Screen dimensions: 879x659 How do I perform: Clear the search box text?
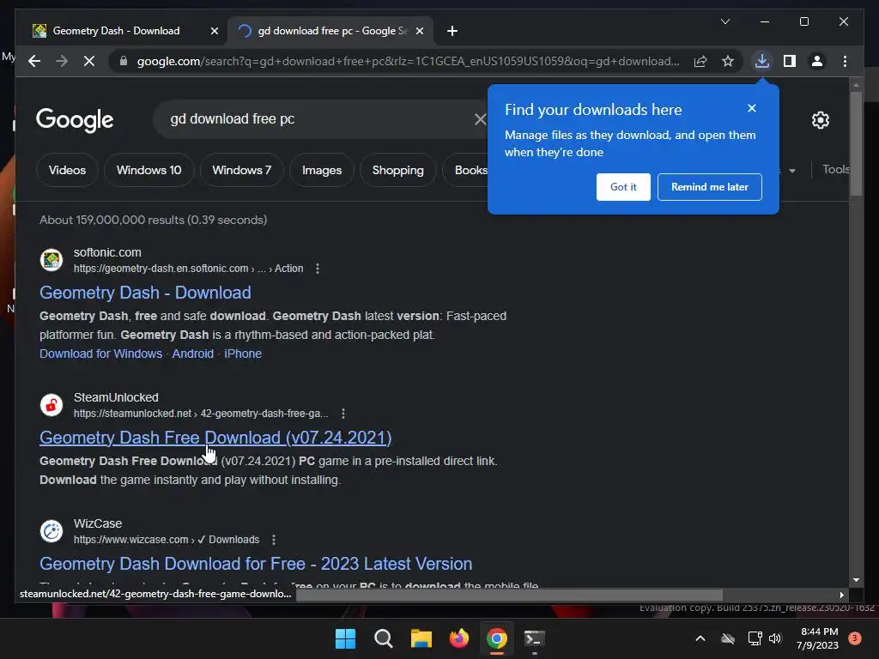(480, 118)
